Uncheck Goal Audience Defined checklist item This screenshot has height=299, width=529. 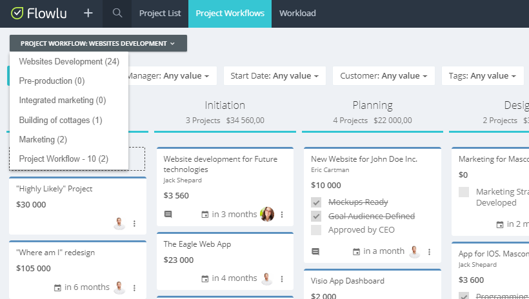click(316, 216)
